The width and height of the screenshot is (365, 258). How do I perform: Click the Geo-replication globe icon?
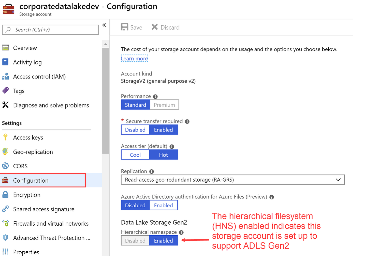[x=5, y=151]
